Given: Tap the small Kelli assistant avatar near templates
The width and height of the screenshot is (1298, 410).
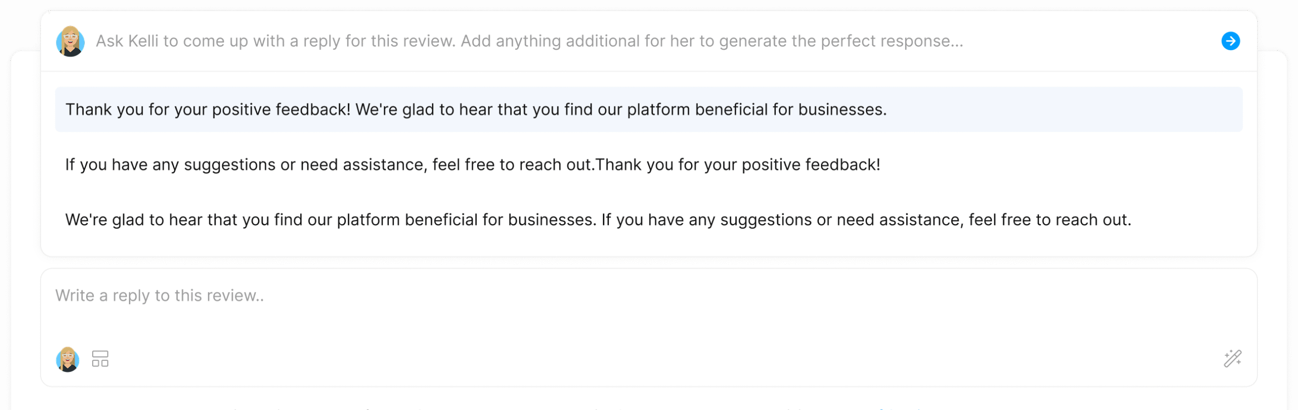Looking at the screenshot, I should pyautogui.click(x=67, y=359).
